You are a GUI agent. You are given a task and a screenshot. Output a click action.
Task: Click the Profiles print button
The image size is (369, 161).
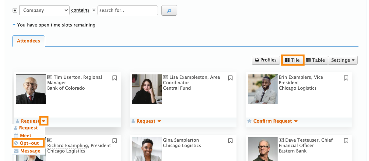[265, 60]
